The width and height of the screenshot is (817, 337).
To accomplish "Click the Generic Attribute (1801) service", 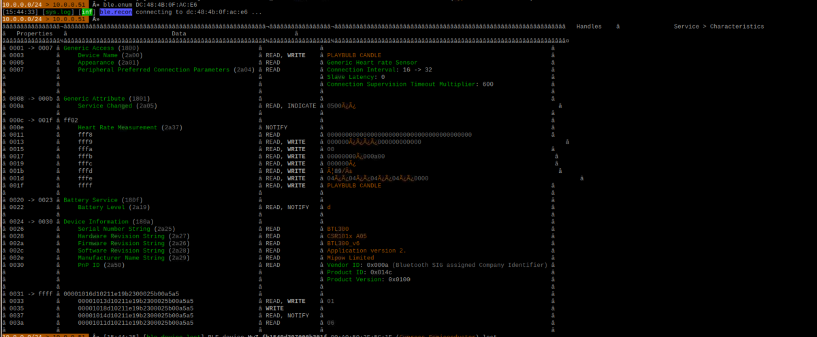I will (x=107, y=99).
